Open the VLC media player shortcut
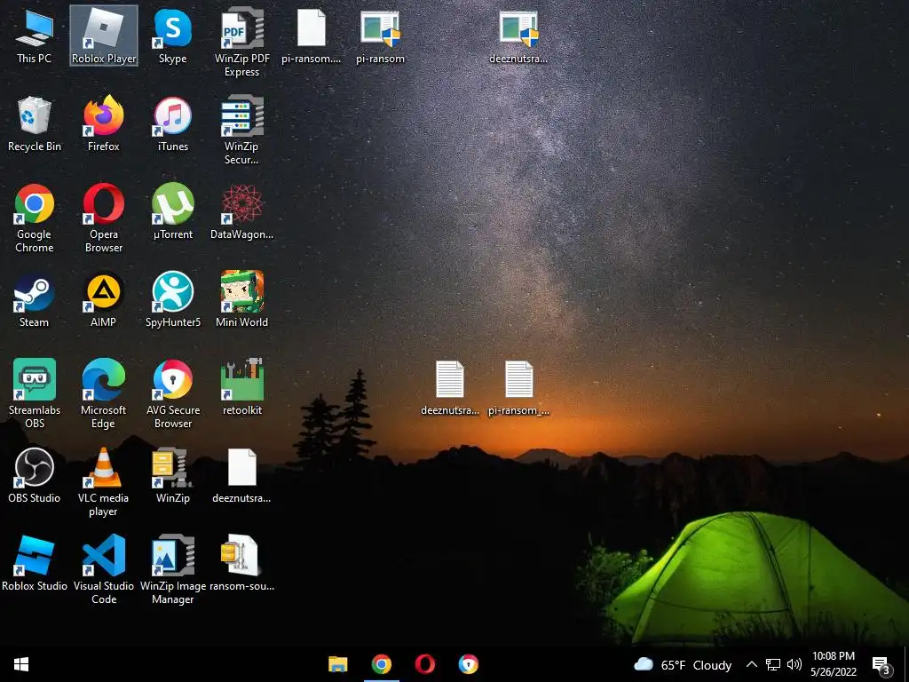Viewport: 909px width, 682px height. (x=104, y=482)
